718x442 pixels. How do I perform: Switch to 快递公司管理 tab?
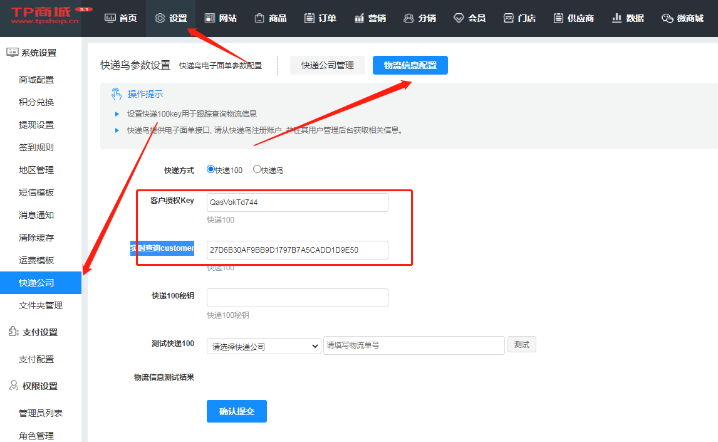pos(327,65)
